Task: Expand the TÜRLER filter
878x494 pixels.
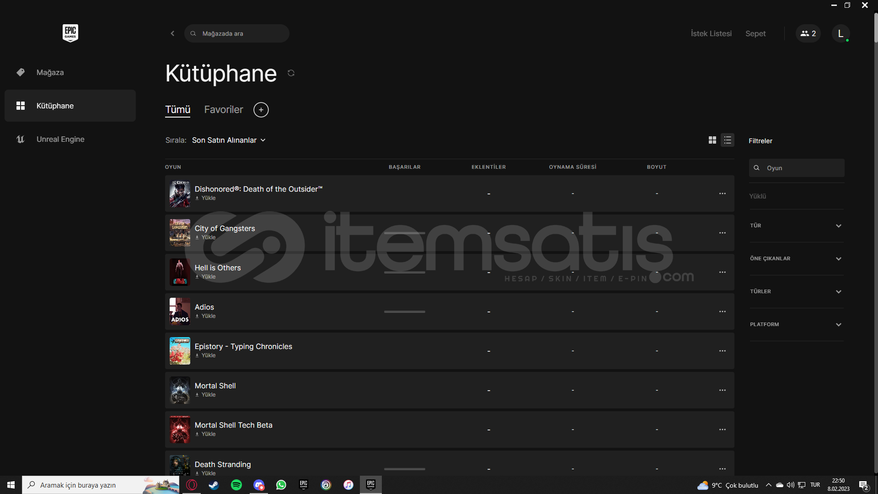Action: 796,291
